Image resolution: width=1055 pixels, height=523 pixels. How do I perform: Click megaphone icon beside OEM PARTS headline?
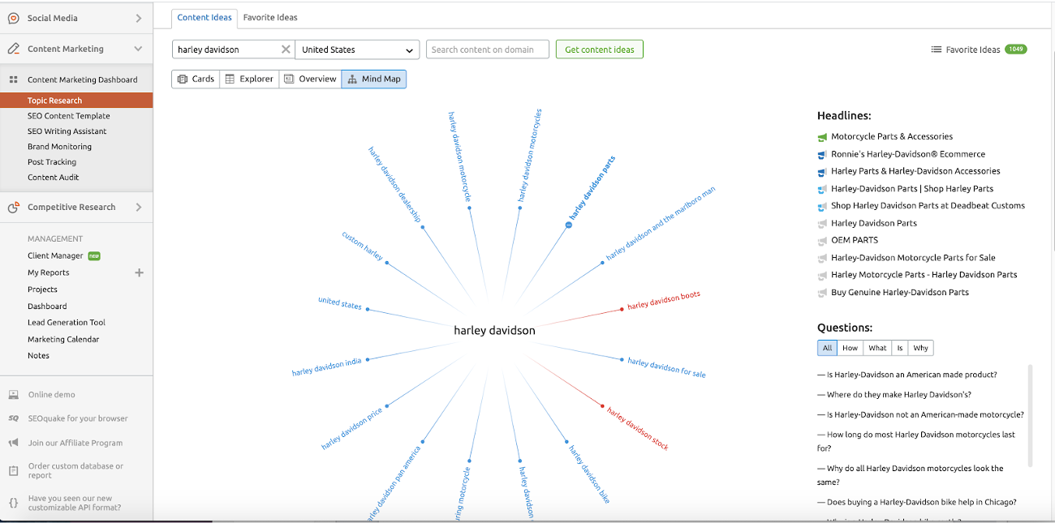pos(822,241)
